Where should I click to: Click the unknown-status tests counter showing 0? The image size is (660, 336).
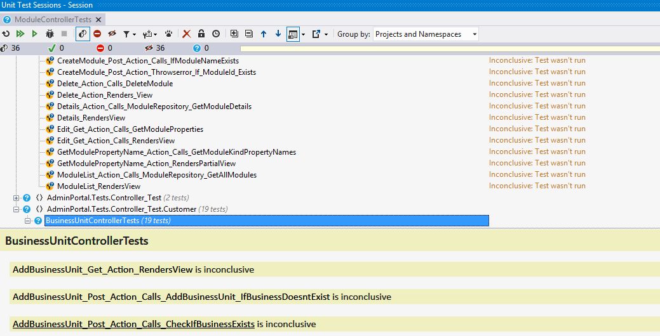point(201,48)
